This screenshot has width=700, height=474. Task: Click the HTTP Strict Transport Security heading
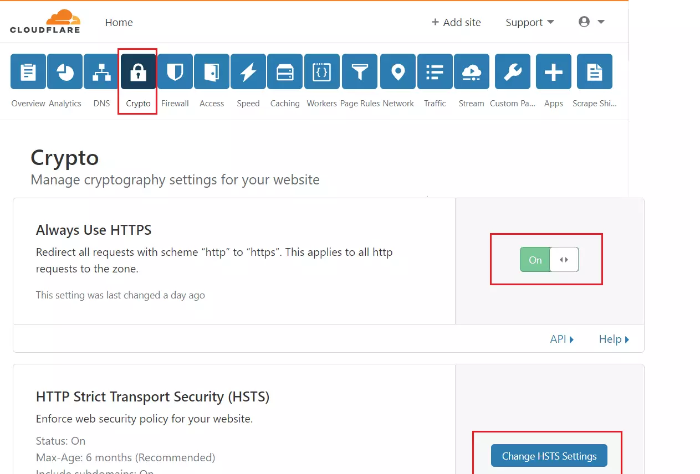pos(152,396)
